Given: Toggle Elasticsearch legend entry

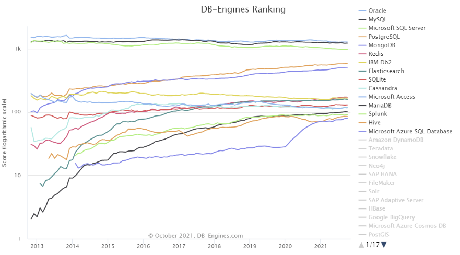Looking at the screenshot, I should pos(381,71).
